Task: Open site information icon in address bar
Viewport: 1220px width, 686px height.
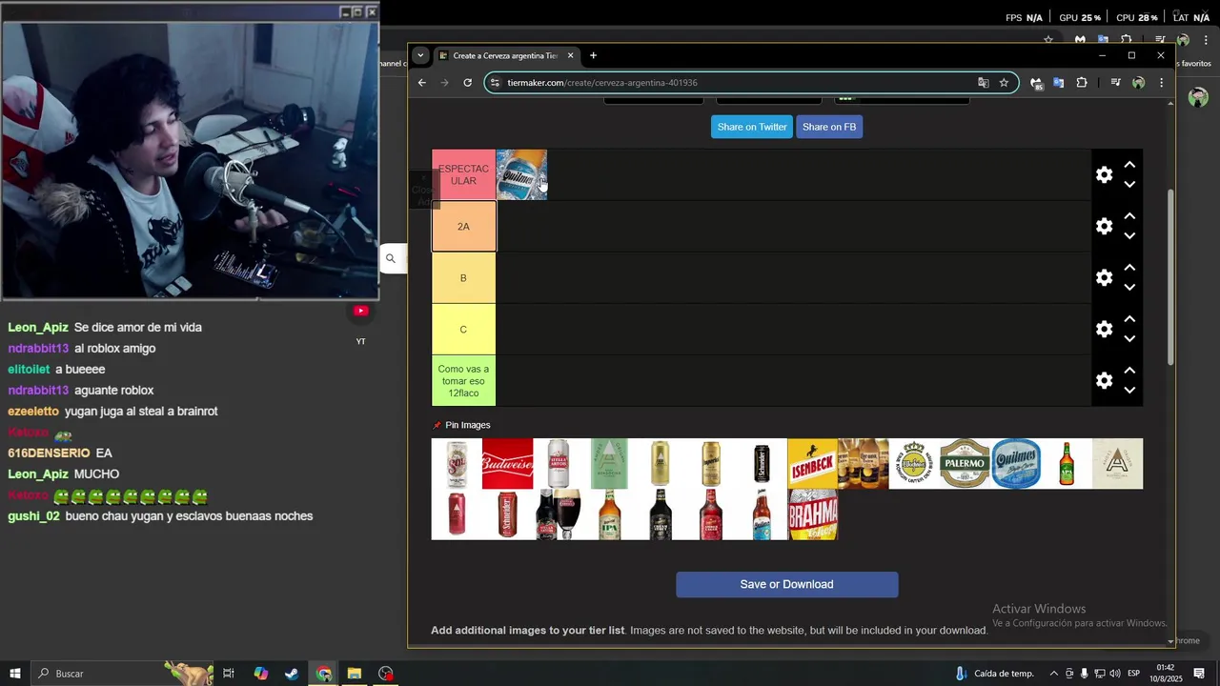Action: 495,83
